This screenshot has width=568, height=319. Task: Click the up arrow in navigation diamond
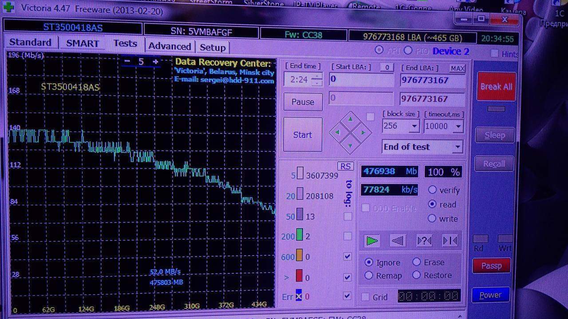pyautogui.click(x=350, y=119)
